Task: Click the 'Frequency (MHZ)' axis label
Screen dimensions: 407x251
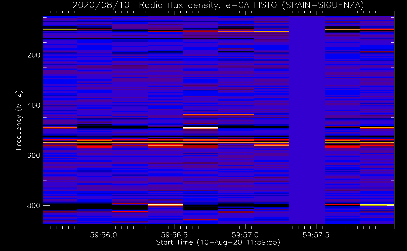Action: click(19, 120)
